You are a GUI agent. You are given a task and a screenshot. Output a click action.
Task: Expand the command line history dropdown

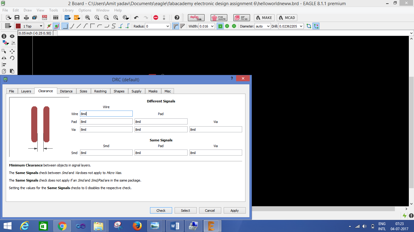pos(411,33)
